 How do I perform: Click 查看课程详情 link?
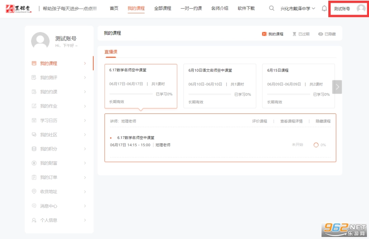tap(291, 121)
